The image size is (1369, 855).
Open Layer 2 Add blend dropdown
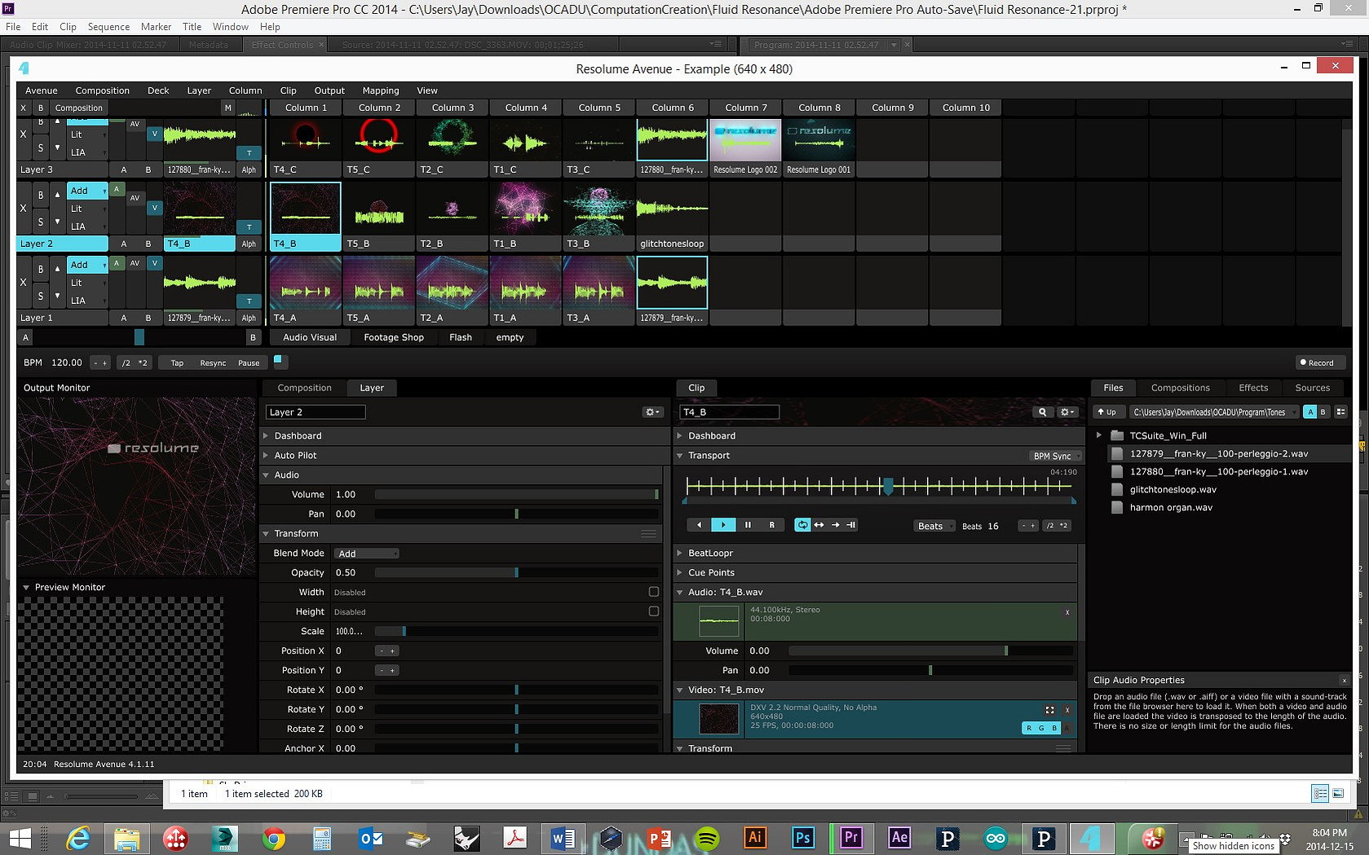pyautogui.click(x=87, y=191)
